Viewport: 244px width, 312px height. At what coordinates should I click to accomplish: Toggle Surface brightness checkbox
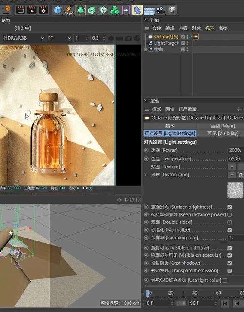click(x=229, y=207)
